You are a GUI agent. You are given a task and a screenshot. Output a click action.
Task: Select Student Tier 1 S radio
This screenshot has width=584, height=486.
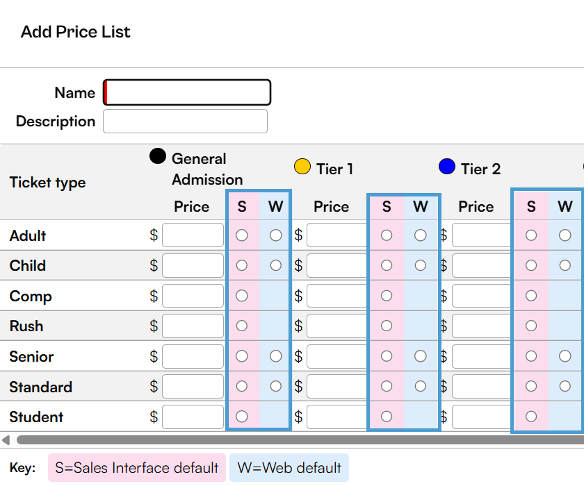[387, 417]
